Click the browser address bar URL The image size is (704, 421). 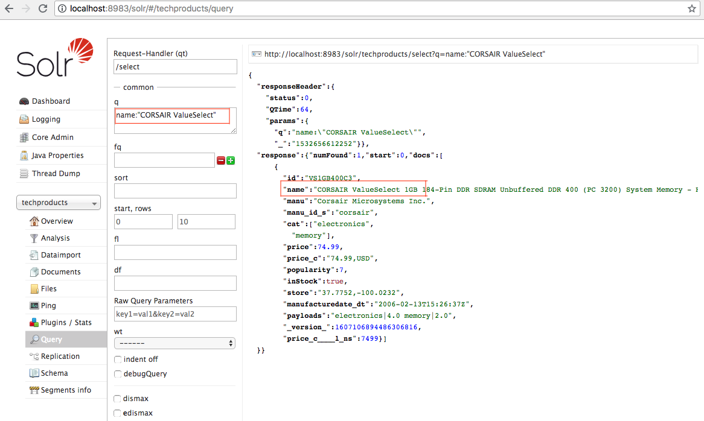tap(152, 8)
